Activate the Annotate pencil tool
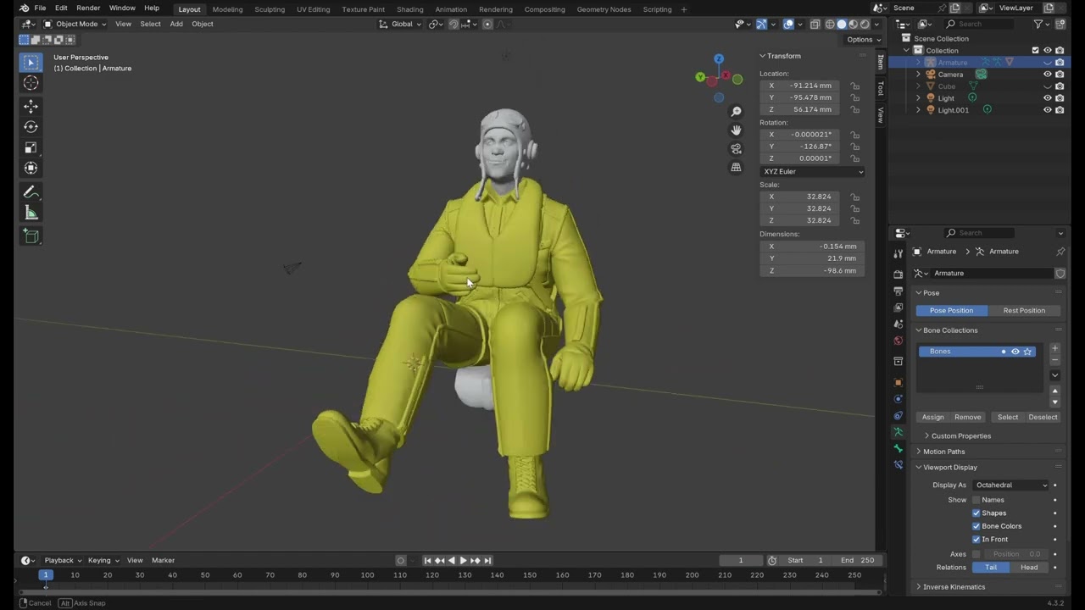Screen dimensions: 1085x610 point(31,192)
